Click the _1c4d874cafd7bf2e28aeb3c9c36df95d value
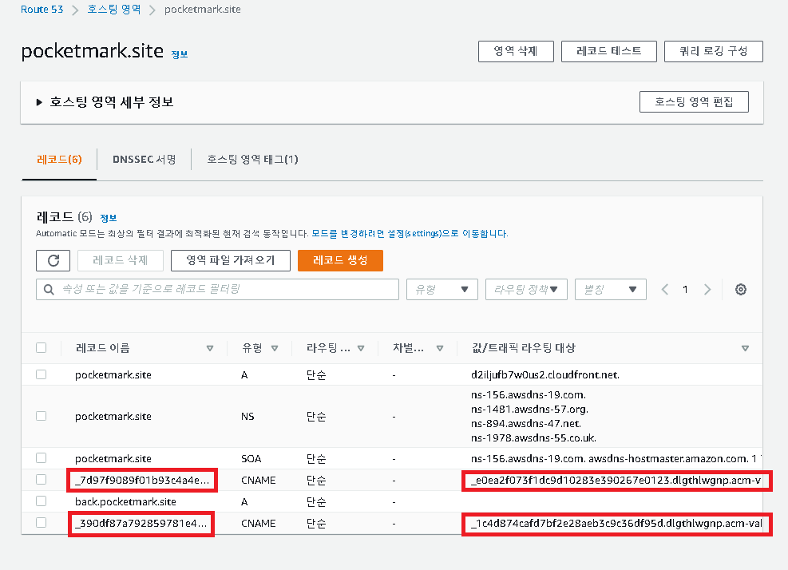 tap(616, 523)
